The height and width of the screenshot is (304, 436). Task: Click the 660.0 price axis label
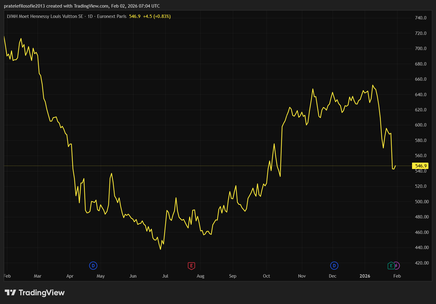click(x=421, y=79)
